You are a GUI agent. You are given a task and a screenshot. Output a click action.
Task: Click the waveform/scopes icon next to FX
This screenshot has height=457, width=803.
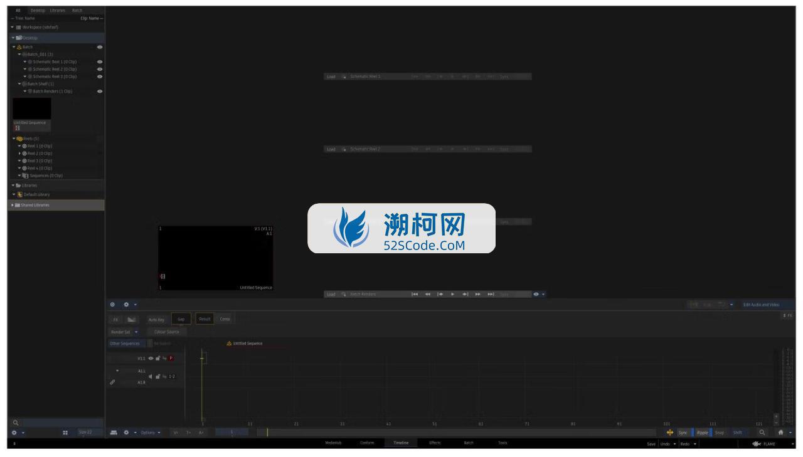pyautogui.click(x=133, y=319)
